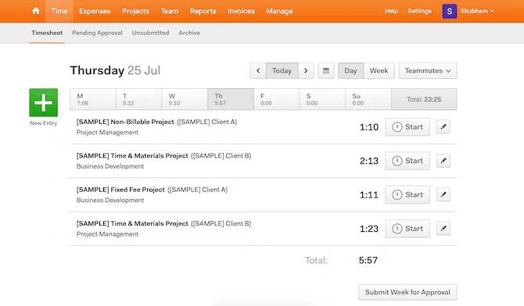Image resolution: width=524 pixels, height=306 pixels.
Task: Select the Archive tab
Action: (189, 33)
